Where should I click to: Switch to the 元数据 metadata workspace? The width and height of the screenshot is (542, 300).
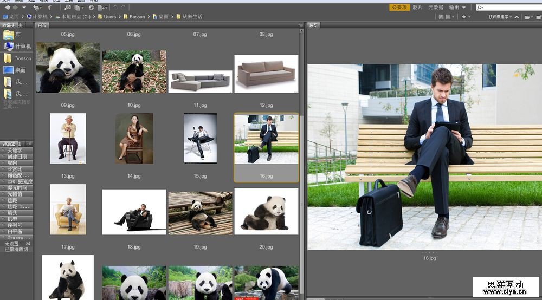436,8
